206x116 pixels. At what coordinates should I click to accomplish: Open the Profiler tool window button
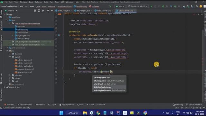pyautogui.click(x=101, y=105)
